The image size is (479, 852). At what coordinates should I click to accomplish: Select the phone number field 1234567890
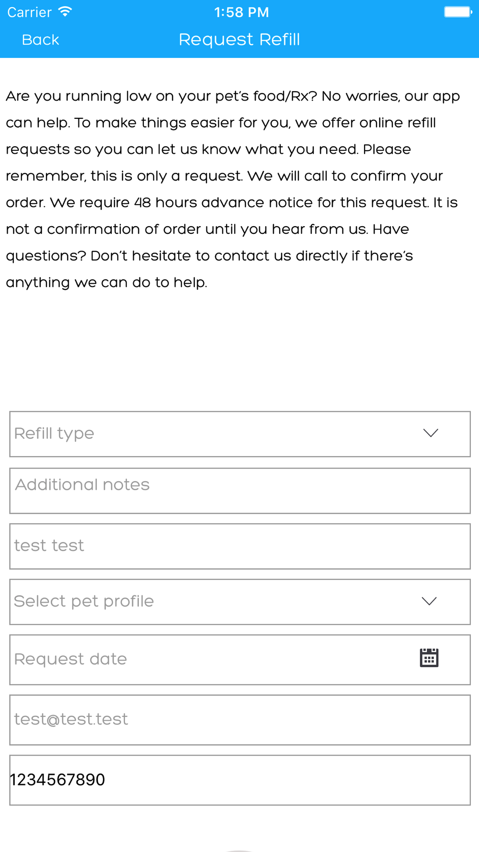[x=240, y=780]
